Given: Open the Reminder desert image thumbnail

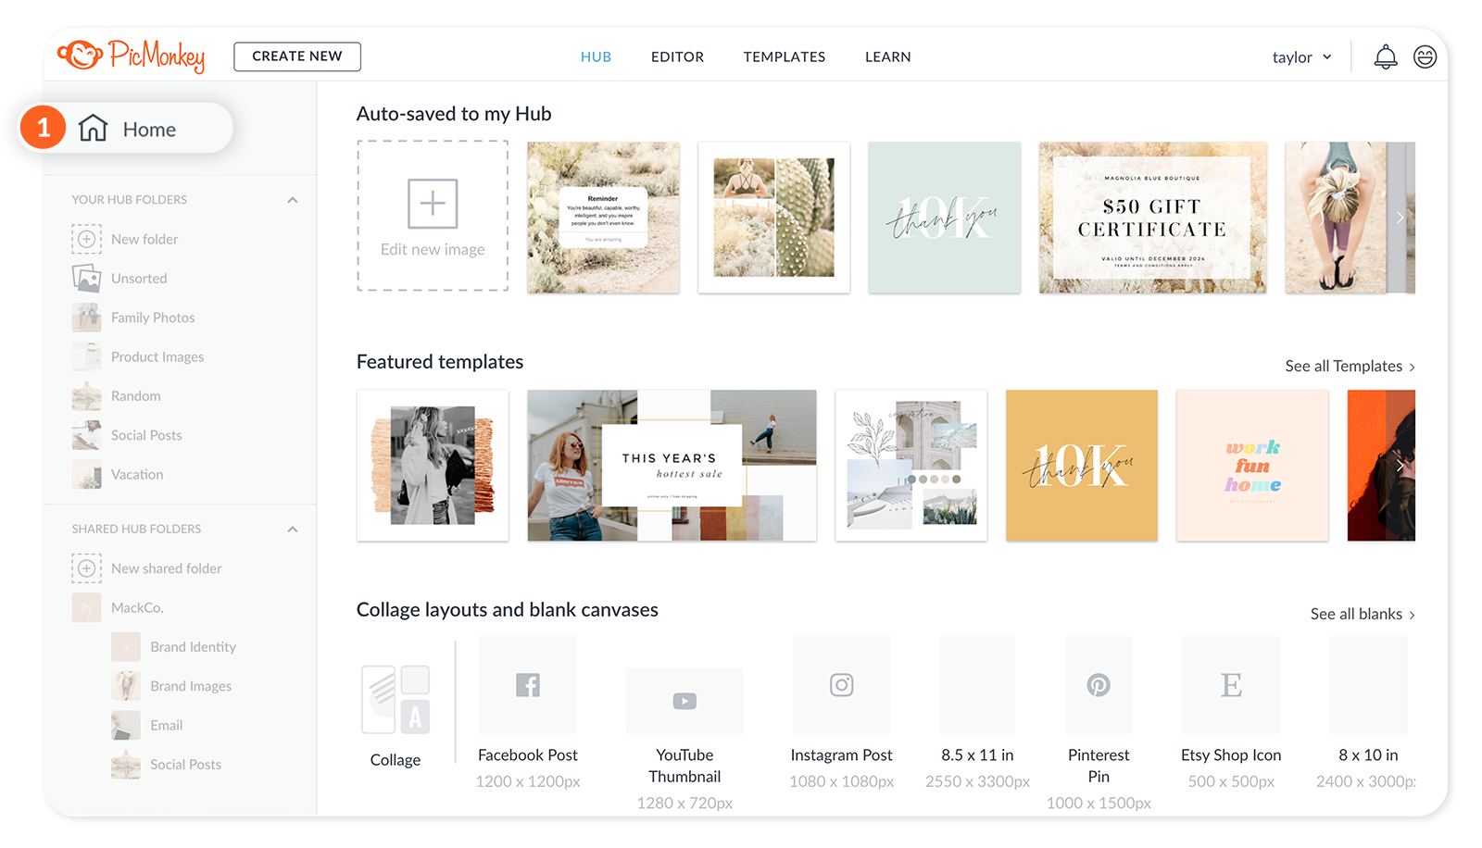Looking at the screenshot, I should point(603,218).
